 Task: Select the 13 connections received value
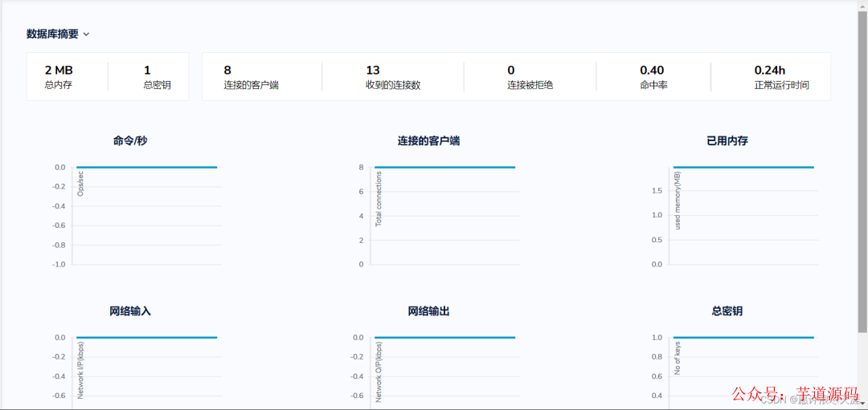pos(373,70)
